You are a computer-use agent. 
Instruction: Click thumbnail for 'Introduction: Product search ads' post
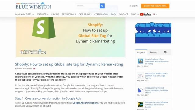pyautogui.click(x=140, y=75)
